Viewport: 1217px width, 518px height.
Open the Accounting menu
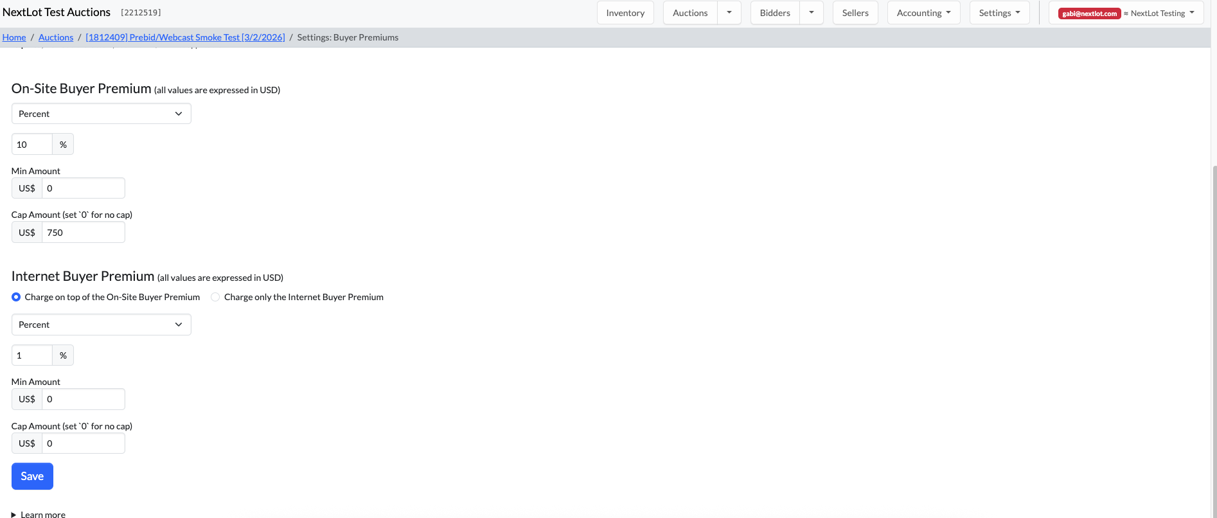point(923,13)
